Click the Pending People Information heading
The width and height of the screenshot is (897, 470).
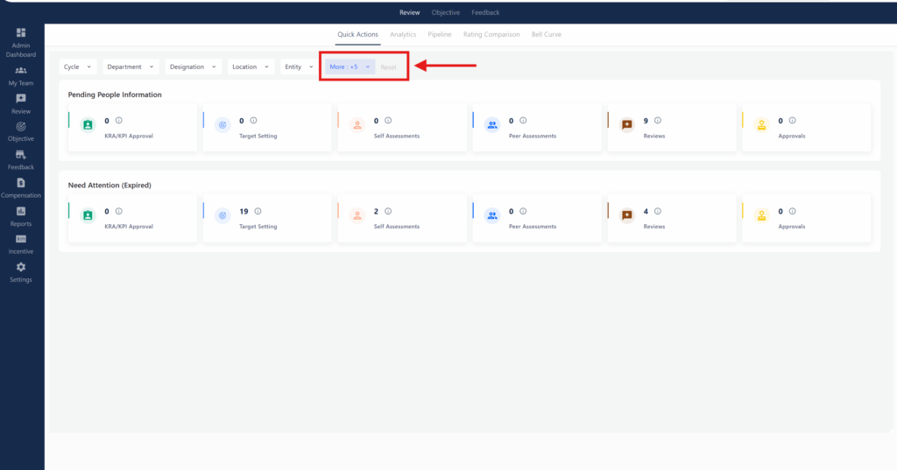[x=115, y=95]
